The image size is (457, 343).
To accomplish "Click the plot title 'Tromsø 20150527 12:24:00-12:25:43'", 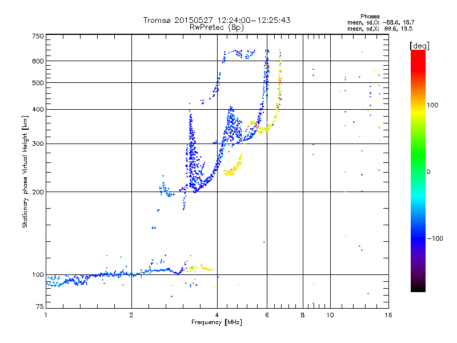I will tap(217, 20).
